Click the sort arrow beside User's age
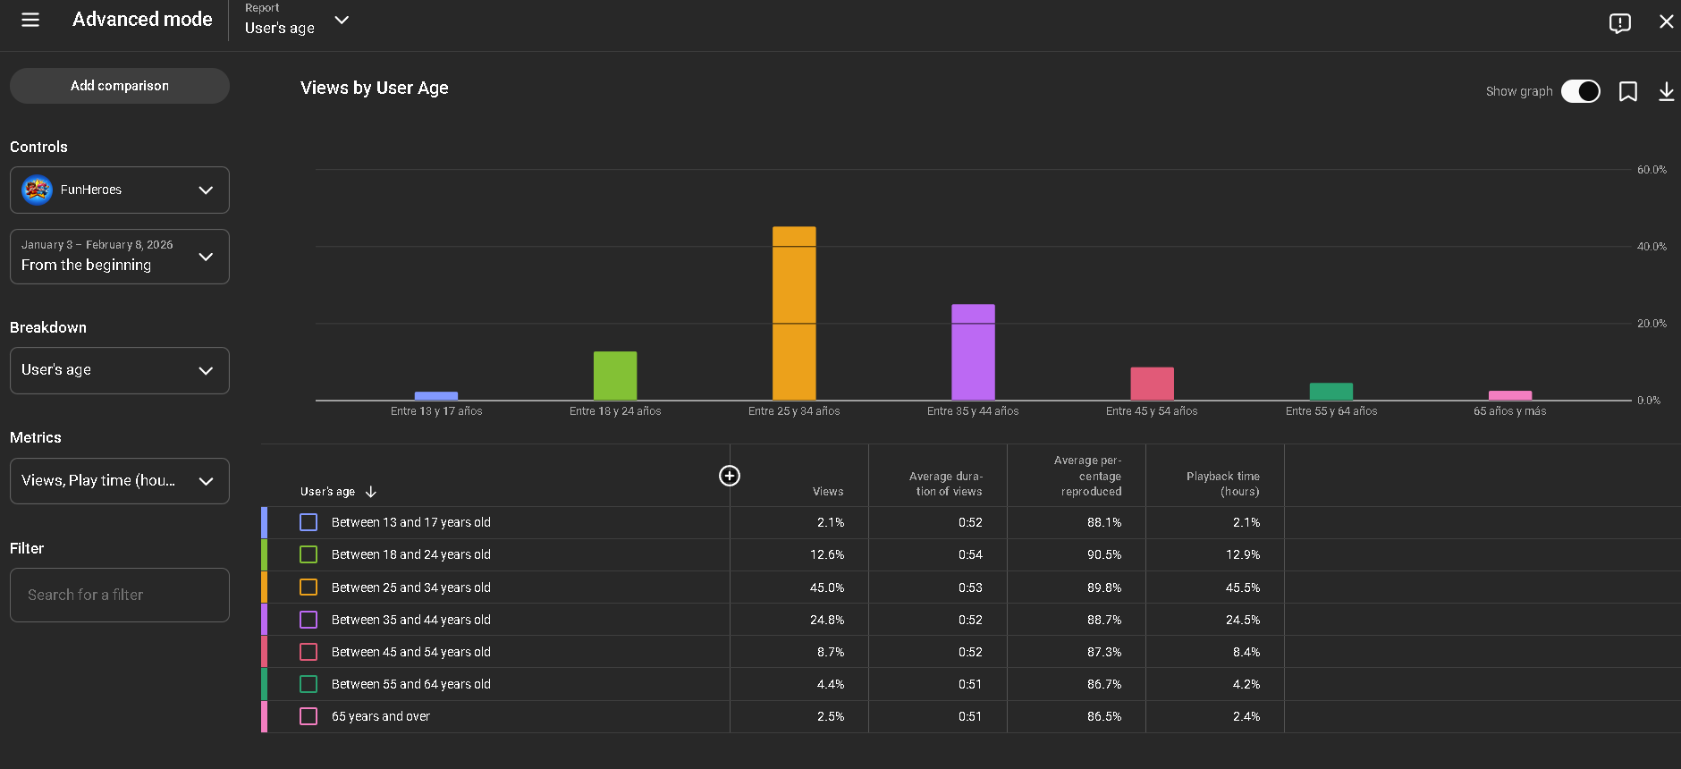 point(371,492)
